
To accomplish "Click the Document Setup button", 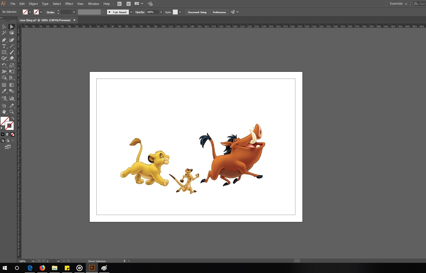I will [x=197, y=12].
